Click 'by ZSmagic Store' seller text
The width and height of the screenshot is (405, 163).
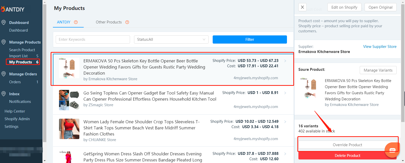98,105
